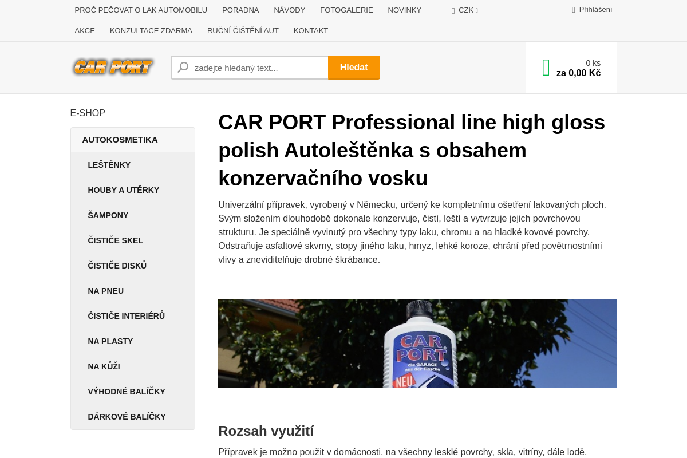Image resolution: width=687 pixels, height=458 pixels.
Task: Open ŠAMPONY category in sidebar
Action: tap(108, 215)
